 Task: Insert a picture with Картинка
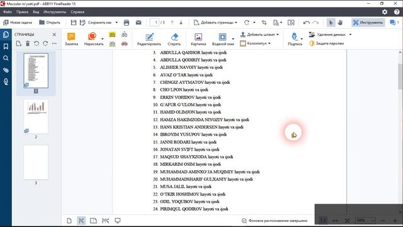[x=198, y=39]
